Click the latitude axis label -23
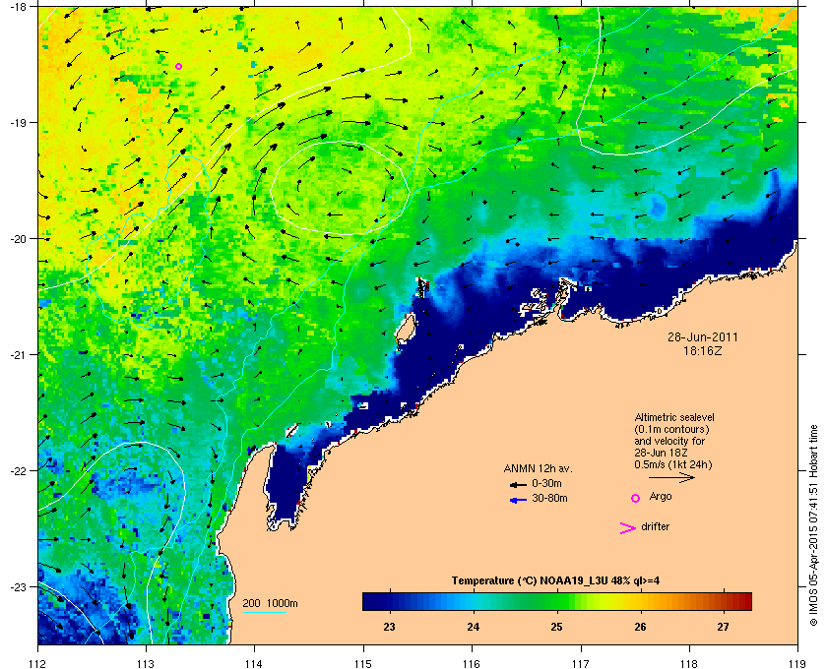The height and width of the screenshot is (669, 827). click(19, 586)
